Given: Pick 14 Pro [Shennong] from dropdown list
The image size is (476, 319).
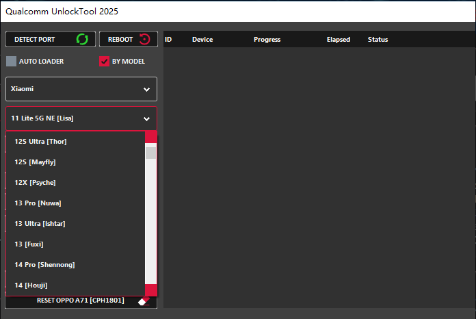Looking at the screenshot, I should pos(45,265).
